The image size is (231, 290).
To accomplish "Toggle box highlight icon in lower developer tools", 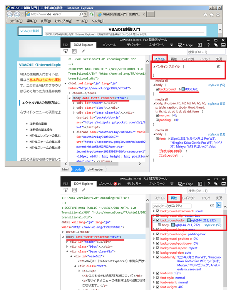I will (74, 190).
